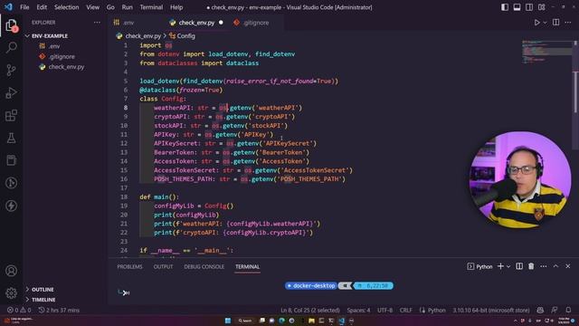Open taskbar Search box
The image size is (579, 326).
(245, 321)
